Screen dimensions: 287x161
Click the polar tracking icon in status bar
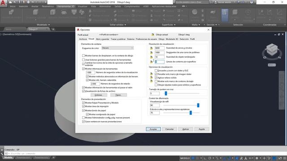coord(209,158)
